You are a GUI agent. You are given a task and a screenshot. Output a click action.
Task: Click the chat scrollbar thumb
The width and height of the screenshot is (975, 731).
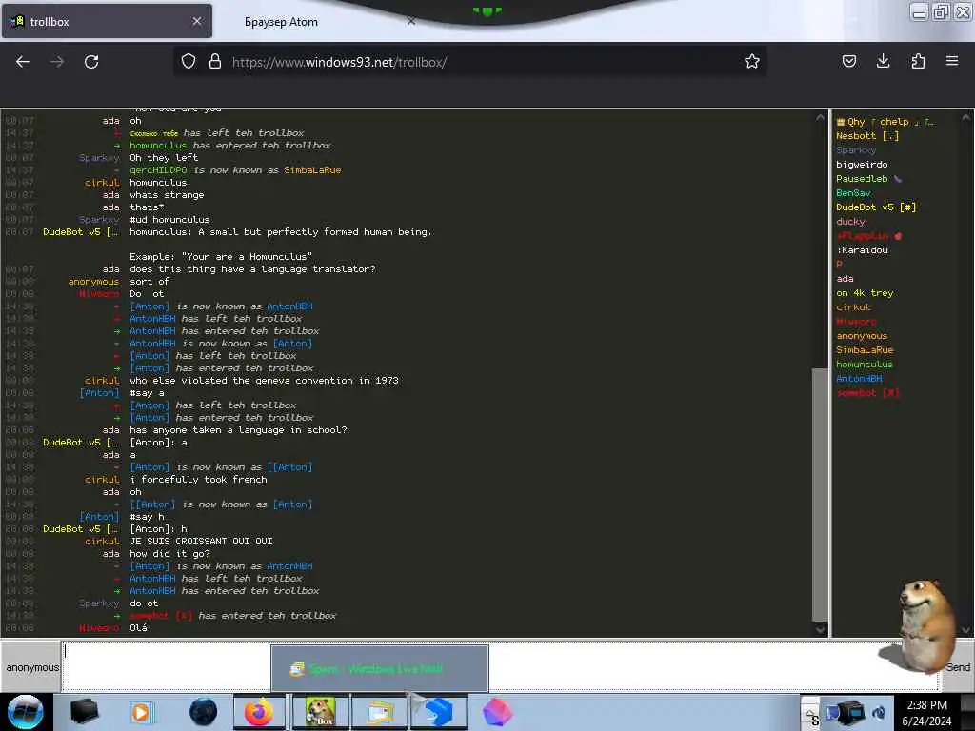(820, 494)
